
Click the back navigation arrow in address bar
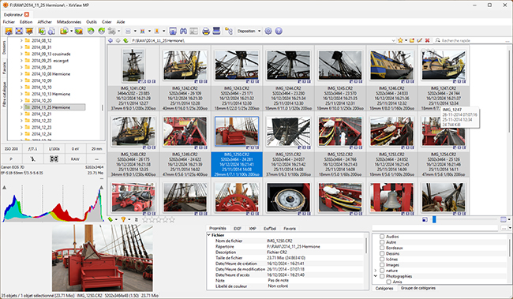click(x=110, y=40)
